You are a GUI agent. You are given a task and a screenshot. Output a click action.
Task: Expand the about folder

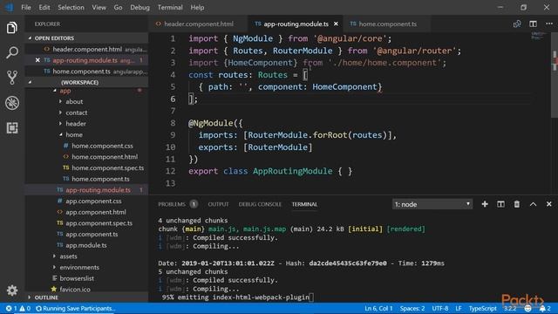74,101
